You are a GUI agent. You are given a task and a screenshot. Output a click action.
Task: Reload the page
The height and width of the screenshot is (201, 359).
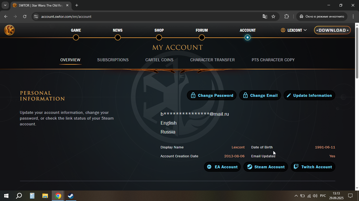point(25,16)
